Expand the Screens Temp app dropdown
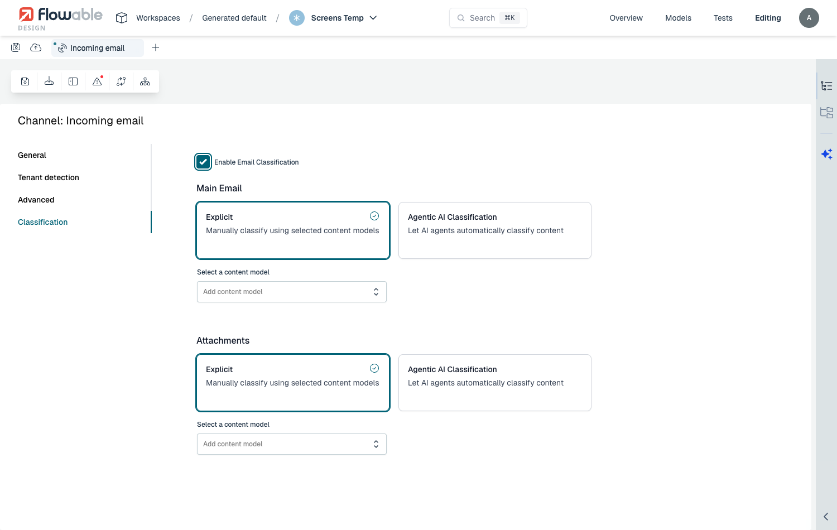Image resolution: width=837 pixels, height=530 pixels. pos(373,18)
